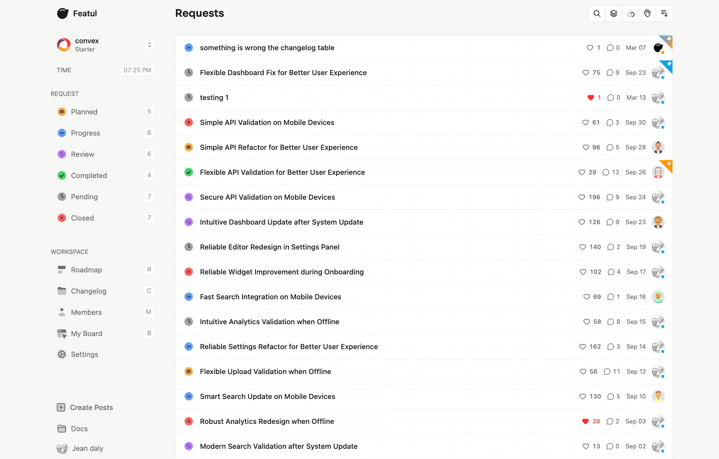This screenshot has width=719, height=459.
Task: Select the Pending filter in the sidebar
Action: coord(83,196)
